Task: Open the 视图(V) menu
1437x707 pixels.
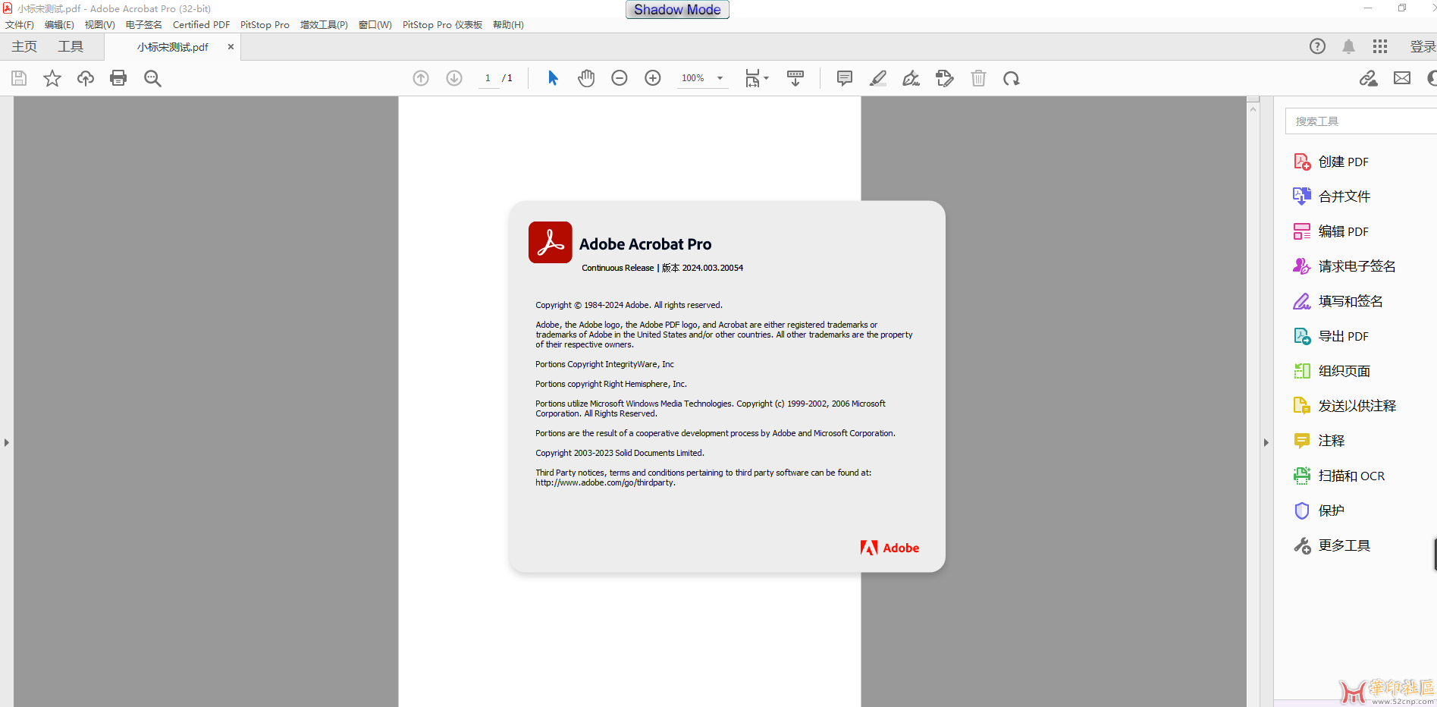Action: 100,25
